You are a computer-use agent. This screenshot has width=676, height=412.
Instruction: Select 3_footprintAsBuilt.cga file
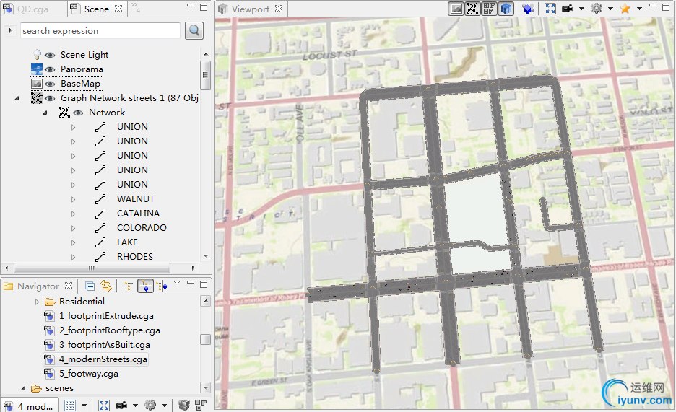click(104, 345)
